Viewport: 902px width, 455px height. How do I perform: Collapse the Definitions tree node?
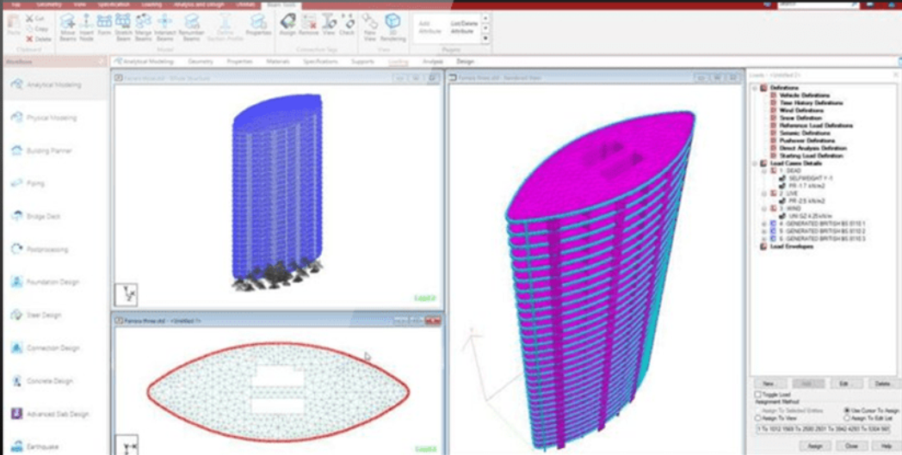tap(755, 88)
